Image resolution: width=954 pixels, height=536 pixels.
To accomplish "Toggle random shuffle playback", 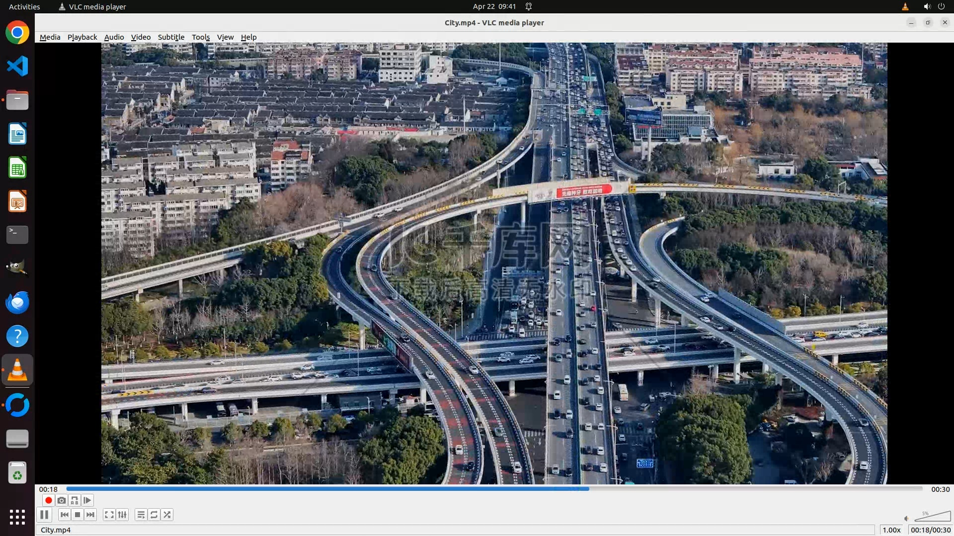I will [x=167, y=515].
